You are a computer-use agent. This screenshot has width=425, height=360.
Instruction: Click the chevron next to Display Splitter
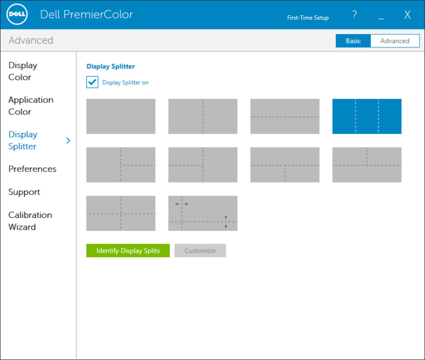coord(68,140)
